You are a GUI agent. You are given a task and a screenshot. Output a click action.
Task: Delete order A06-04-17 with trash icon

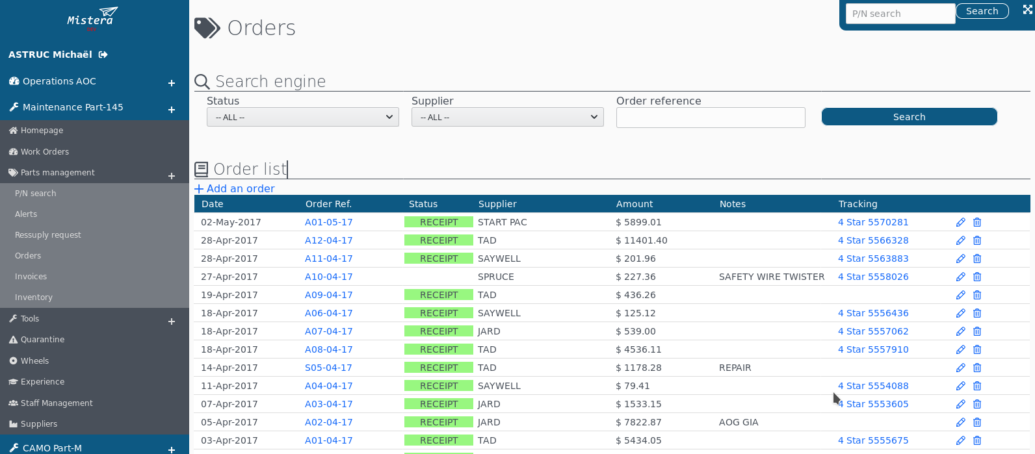[976, 313]
